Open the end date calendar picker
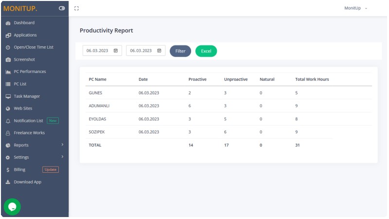This screenshot has width=389, height=219. (x=159, y=51)
